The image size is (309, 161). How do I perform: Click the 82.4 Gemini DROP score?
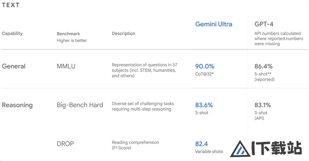201,144
